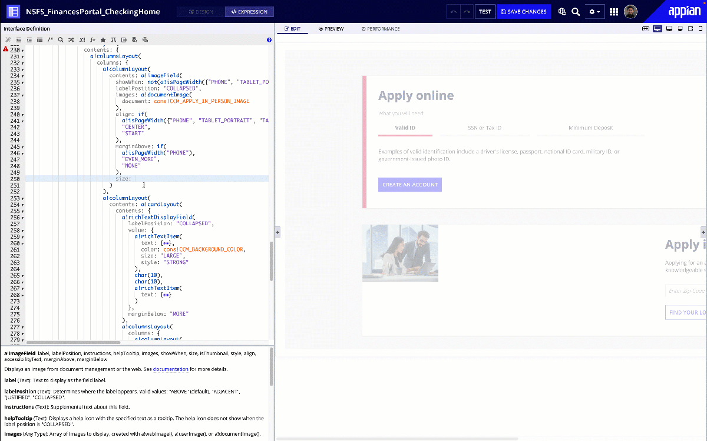The width and height of the screenshot is (707, 441).
Task: Click the comment out code icon
Action: pos(50,40)
